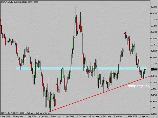This screenshot has width=158, height=118.
Task: Click the 2.6255 price axis label
Action: (154, 32)
